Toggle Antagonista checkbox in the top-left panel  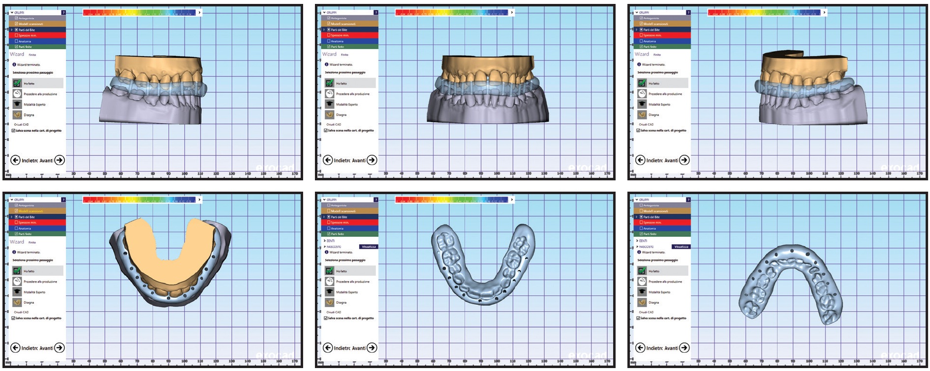(x=16, y=18)
